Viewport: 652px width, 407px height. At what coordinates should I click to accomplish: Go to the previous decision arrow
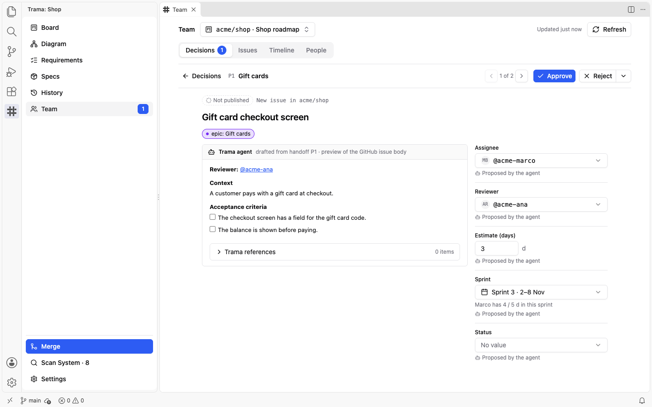click(491, 76)
